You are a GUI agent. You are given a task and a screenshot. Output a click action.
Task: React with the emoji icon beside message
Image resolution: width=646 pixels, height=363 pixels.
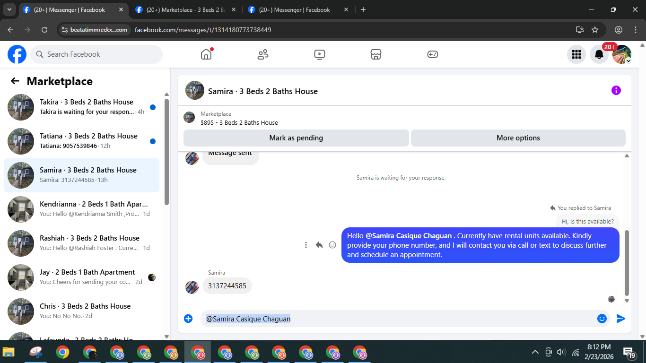pos(332,245)
